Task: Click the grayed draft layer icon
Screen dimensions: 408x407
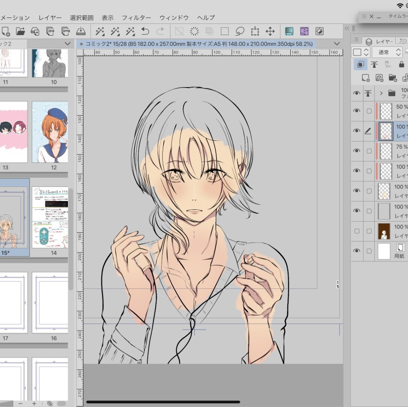Action: coord(388,65)
